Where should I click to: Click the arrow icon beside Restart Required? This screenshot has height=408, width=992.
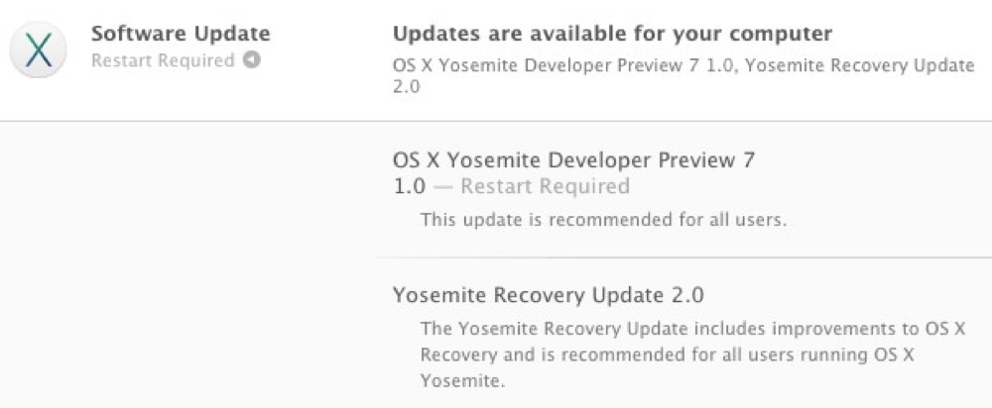pyautogui.click(x=252, y=60)
